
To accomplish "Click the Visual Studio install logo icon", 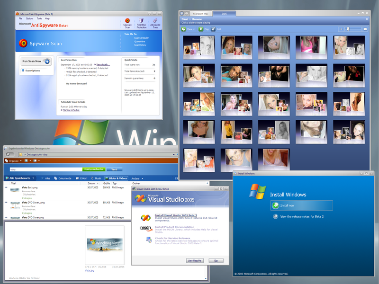I will pos(146,217).
